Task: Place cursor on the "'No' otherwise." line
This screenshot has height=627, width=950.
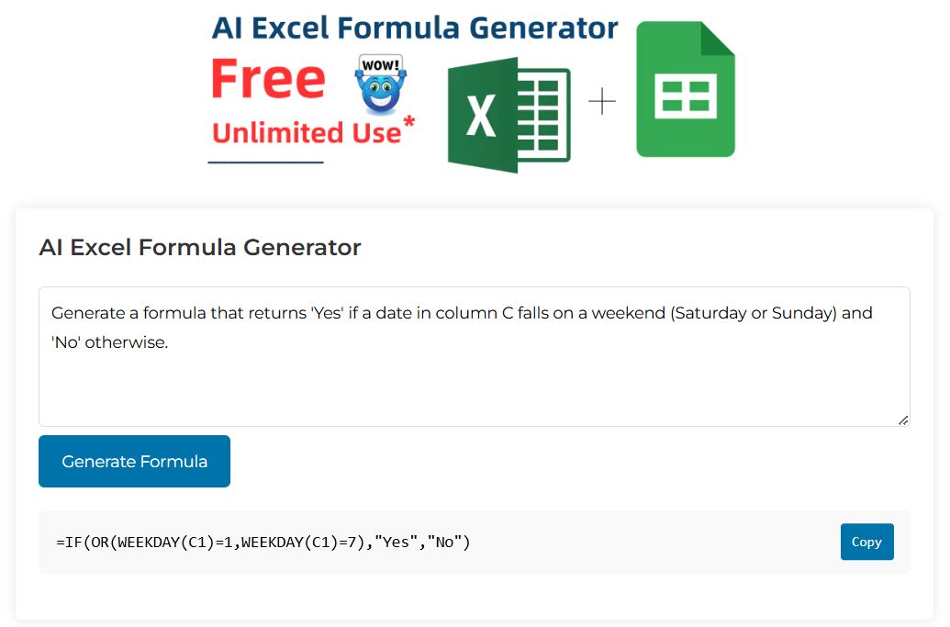Action: coord(110,342)
